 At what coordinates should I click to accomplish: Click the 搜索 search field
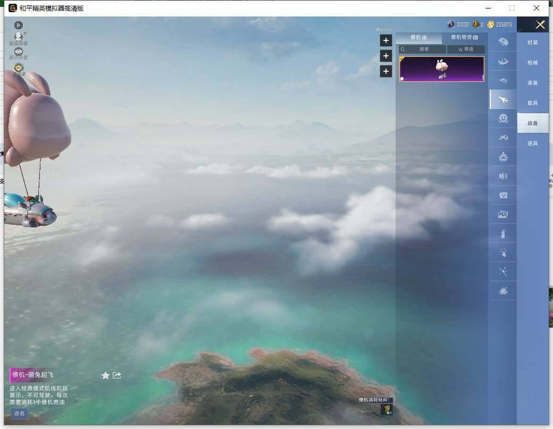click(x=423, y=49)
